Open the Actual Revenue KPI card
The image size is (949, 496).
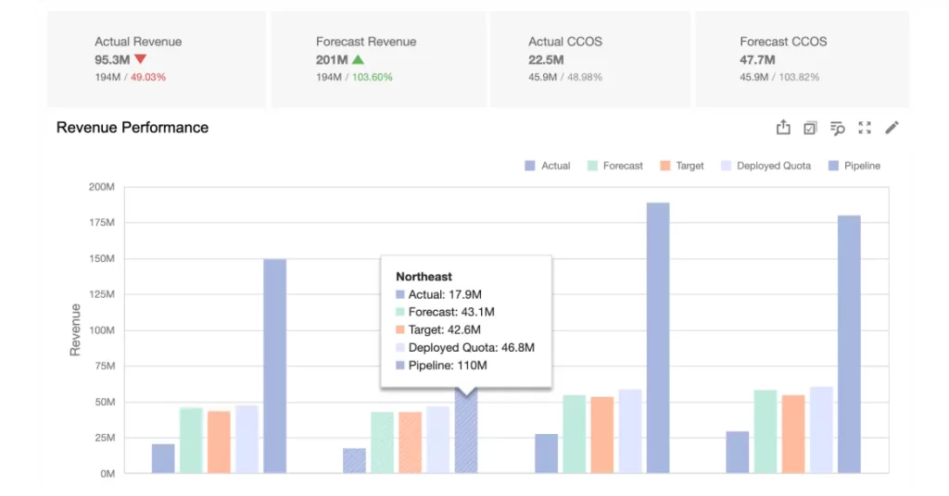[156, 59]
